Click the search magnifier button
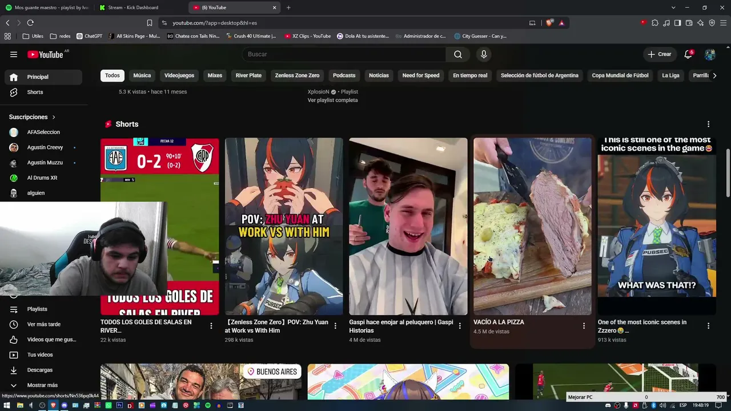The image size is (731, 411). 458,54
